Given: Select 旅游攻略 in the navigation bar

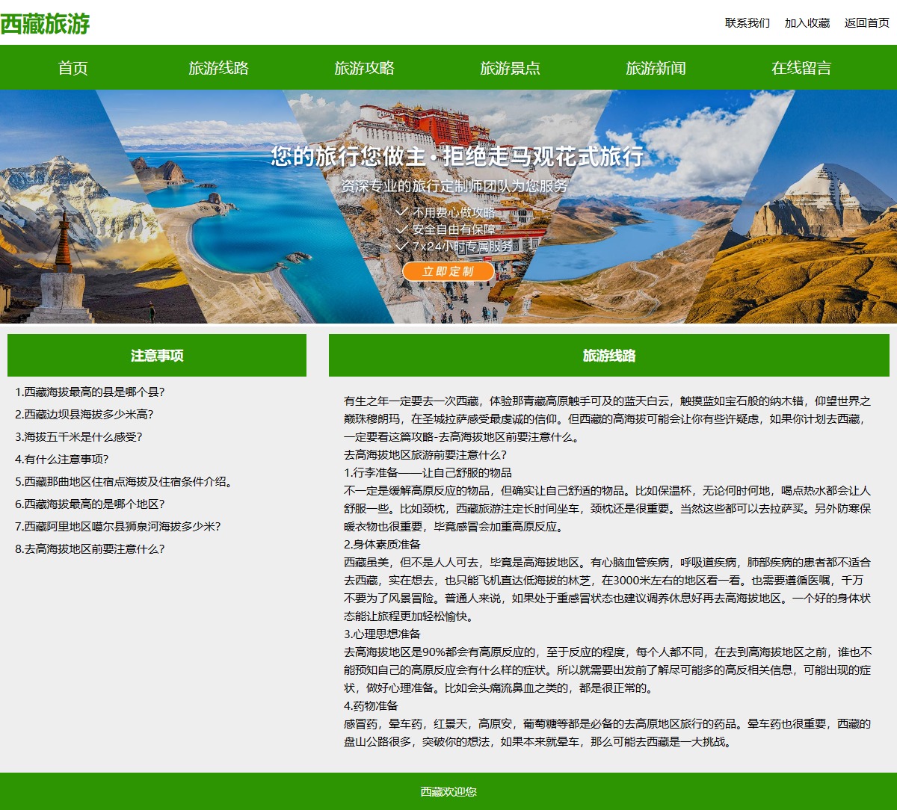Looking at the screenshot, I should pyautogui.click(x=364, y=68).
